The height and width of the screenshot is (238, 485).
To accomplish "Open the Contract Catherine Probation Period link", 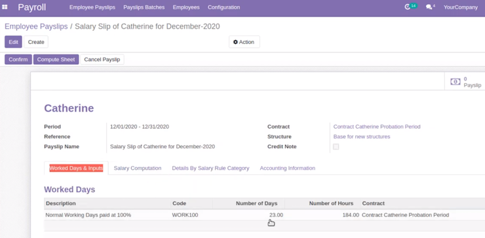I will (x=377, y=127).
